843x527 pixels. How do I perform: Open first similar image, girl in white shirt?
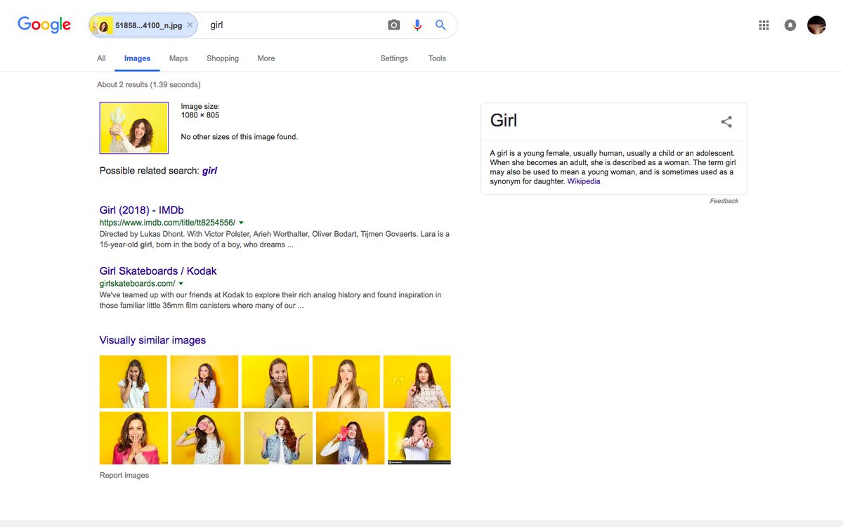coord(133,382)
